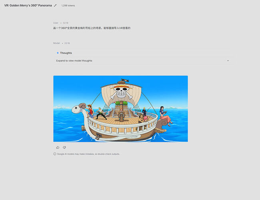The image size is (260, 200).
Task: Click the thumbs up icon below the image
Action: (x=58, y=148)
